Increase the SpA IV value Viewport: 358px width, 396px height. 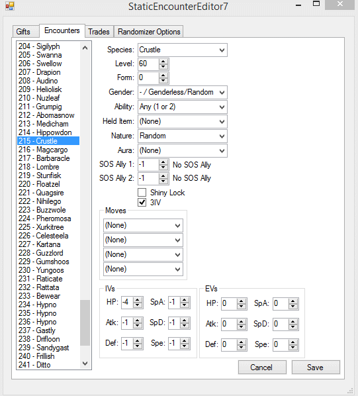click(x=185, y=300)
